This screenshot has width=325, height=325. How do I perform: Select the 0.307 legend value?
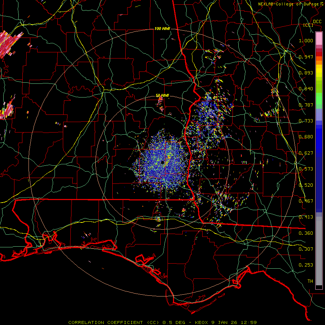tap(306, 249)
